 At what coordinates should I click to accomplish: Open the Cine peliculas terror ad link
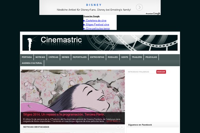tap(98, 29)
